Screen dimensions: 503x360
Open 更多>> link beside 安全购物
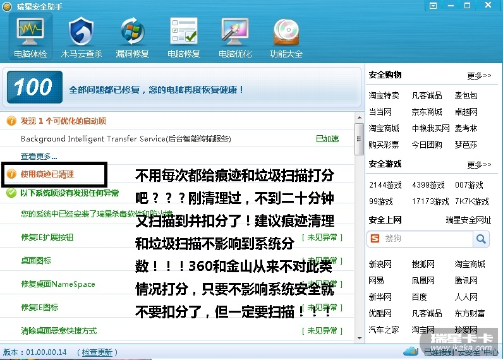point(479,76)
